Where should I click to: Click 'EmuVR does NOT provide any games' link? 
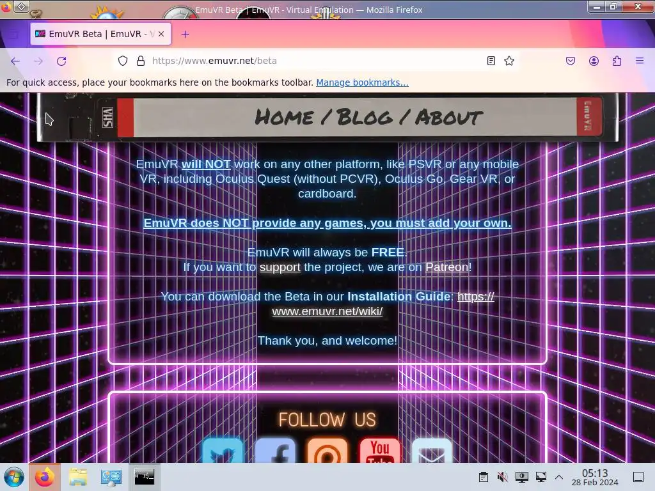pyautogui.click(x=327, y=223)
